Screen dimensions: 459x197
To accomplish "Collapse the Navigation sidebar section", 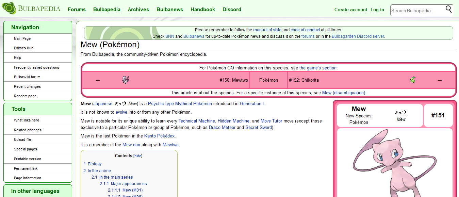I will click(x=26, y=27).
